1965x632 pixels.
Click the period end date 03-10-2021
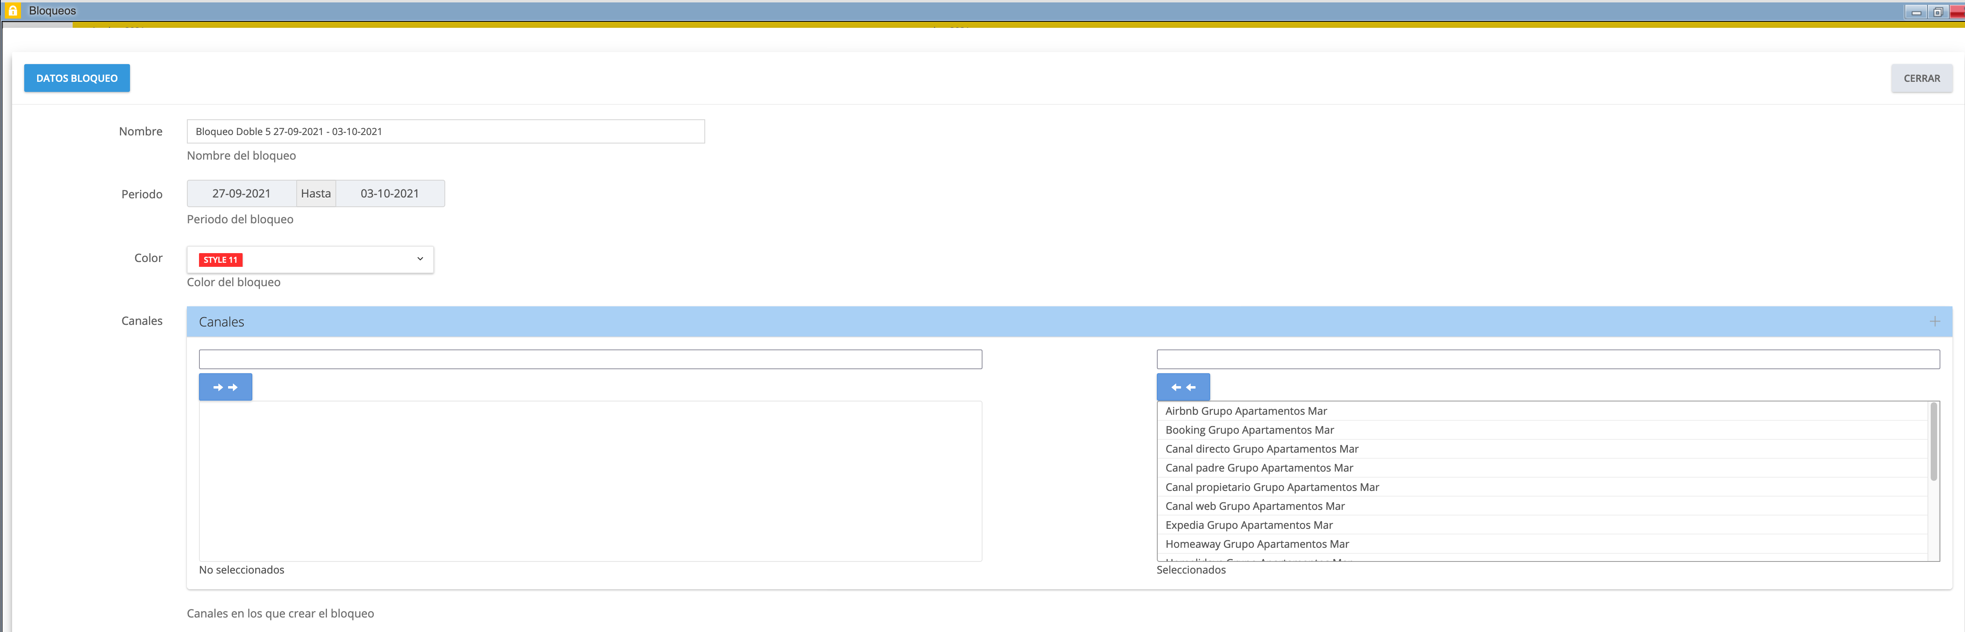pyautogui.click(x=390, y=193)
